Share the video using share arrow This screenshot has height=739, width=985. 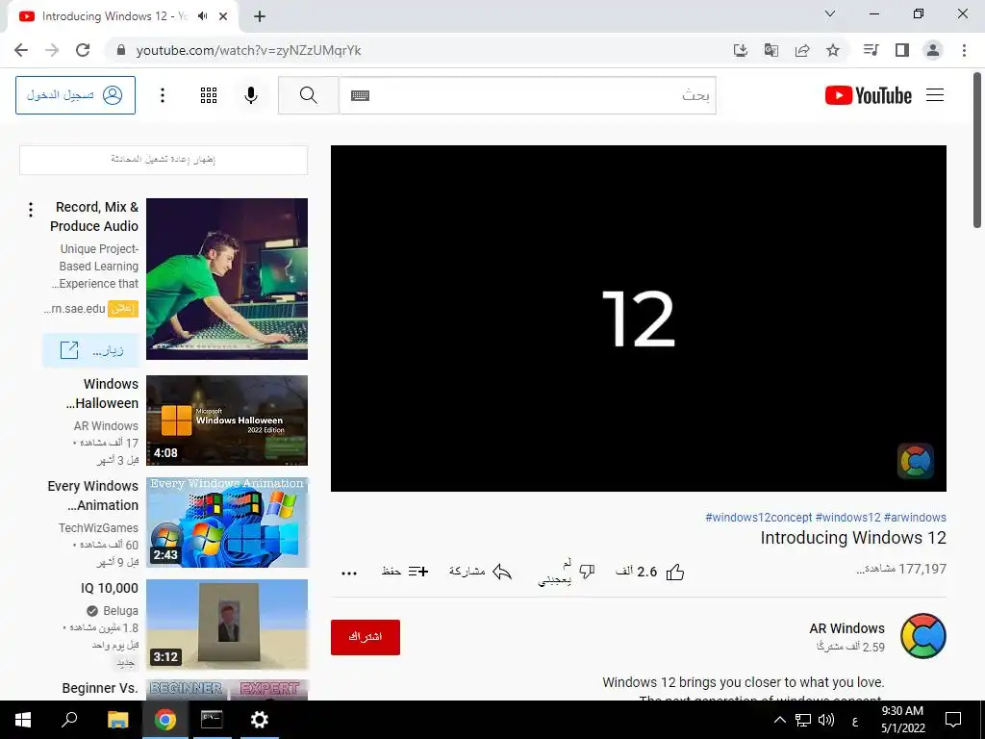pos(502,572)
